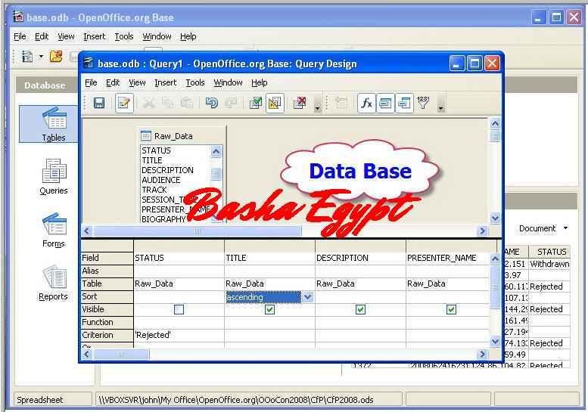
Task: Run Query using the toolbar icon
Action: 256,103
